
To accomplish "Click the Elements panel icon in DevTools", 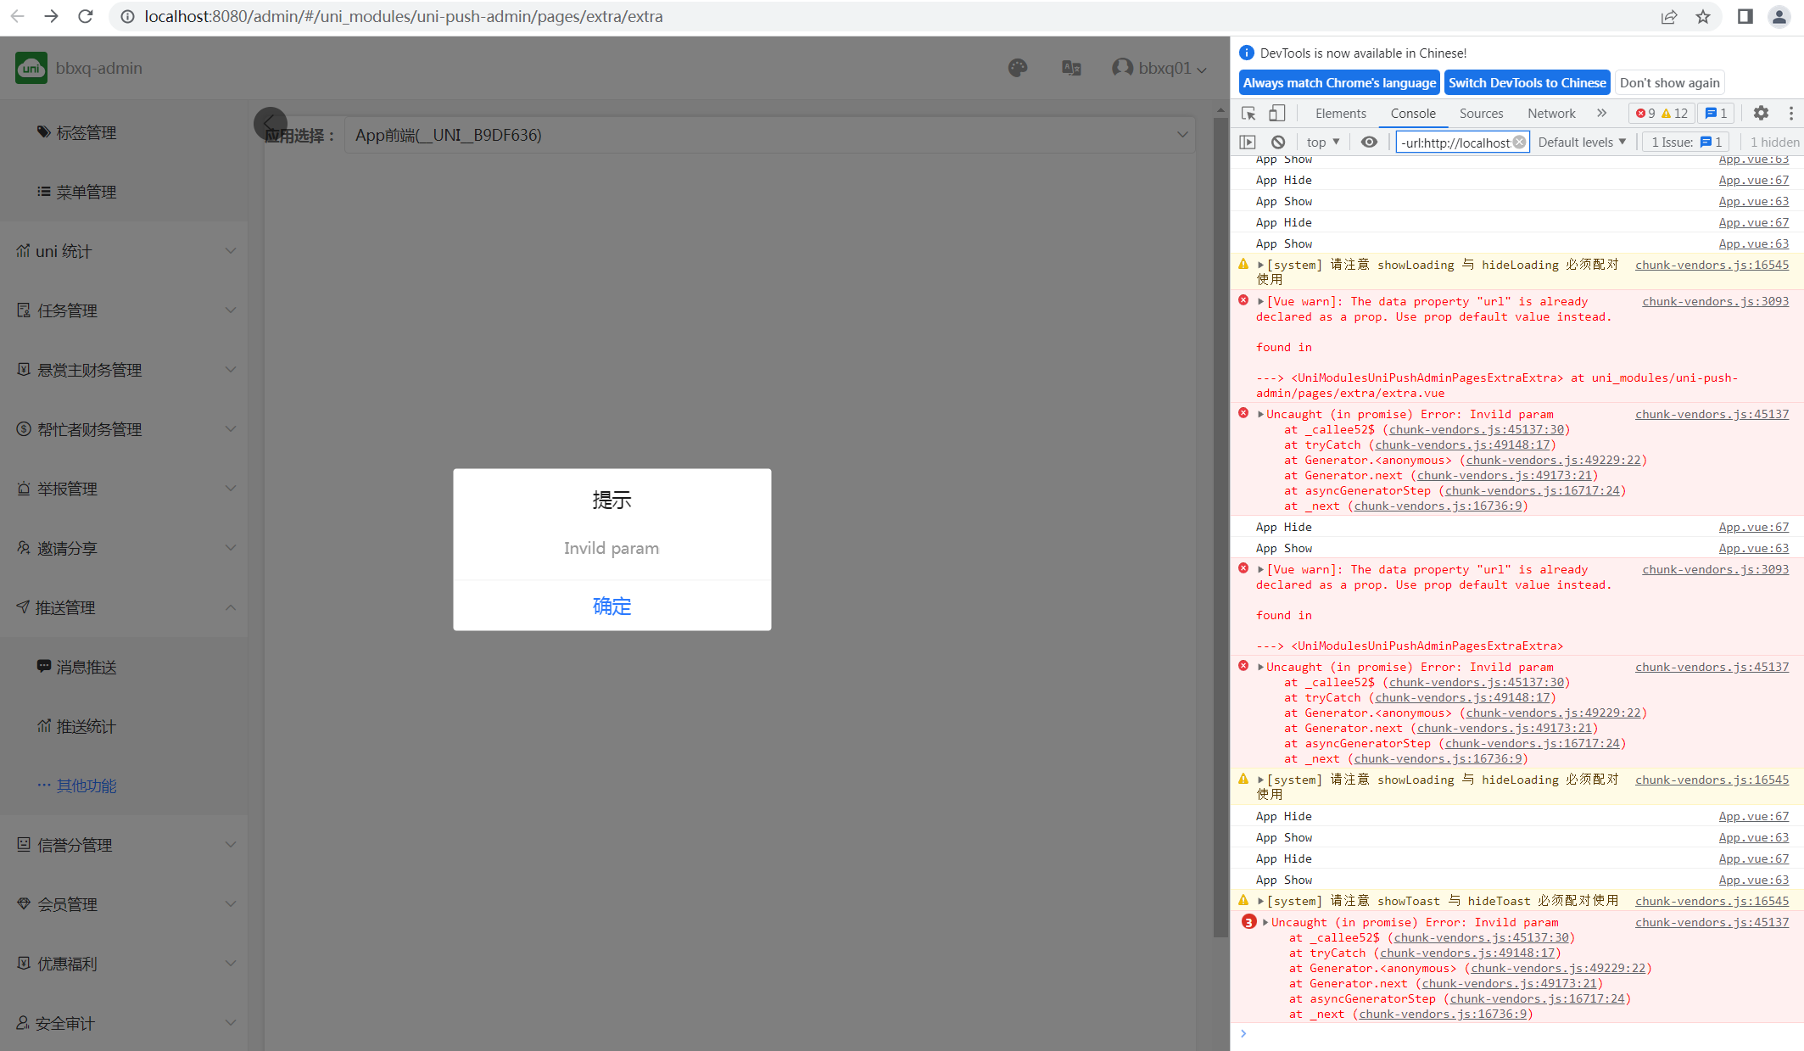I will (x=1340, y=113).
